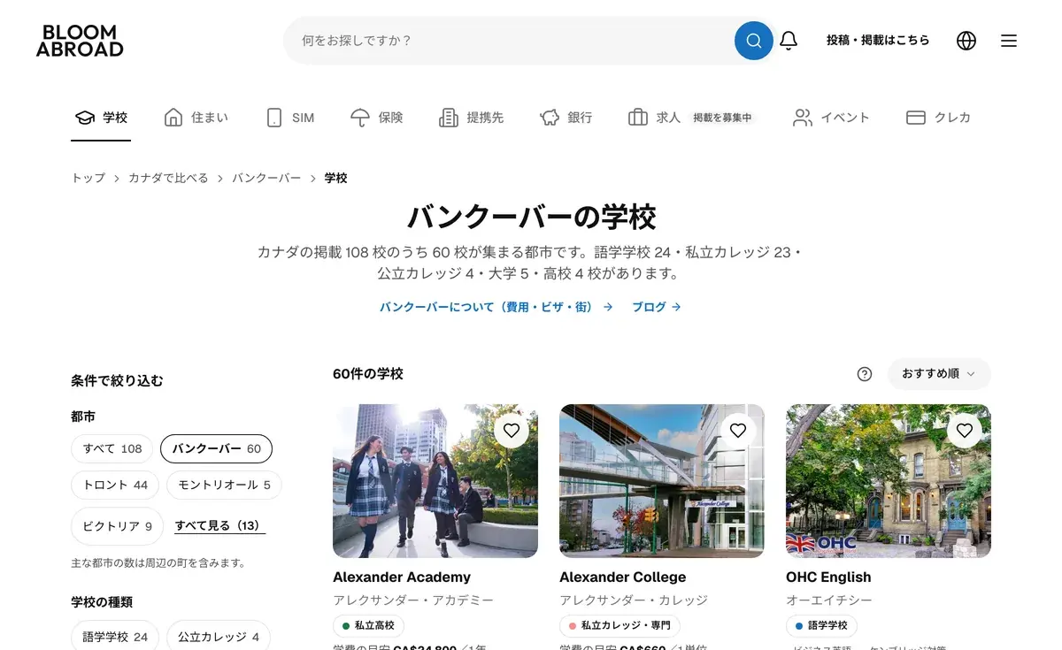This screenshot has height=650, width=1062.
Task: Open the 学校 tab
Action: (x=101, y=118)
